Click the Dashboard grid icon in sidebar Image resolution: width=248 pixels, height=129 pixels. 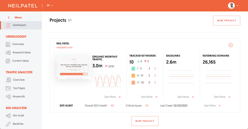[8, 25]
